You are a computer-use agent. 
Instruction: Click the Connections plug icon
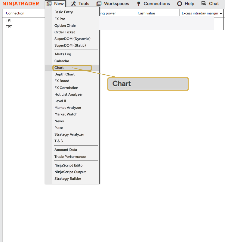click(139, 4)
